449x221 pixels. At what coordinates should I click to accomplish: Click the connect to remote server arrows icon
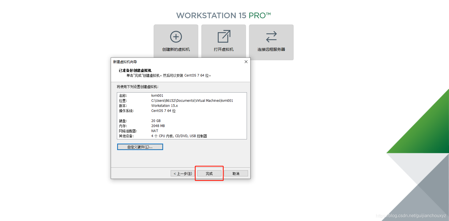click(x=271, y=37)
